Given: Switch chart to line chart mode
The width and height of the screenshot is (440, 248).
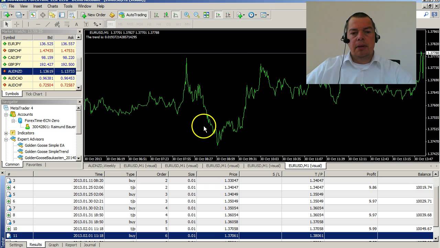Looking at the screenshot, I should (x=176, y=15).
